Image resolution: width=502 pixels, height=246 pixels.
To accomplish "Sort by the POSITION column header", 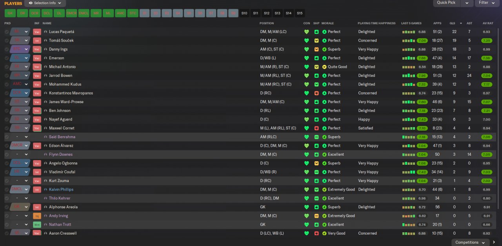I will point(267,23).
